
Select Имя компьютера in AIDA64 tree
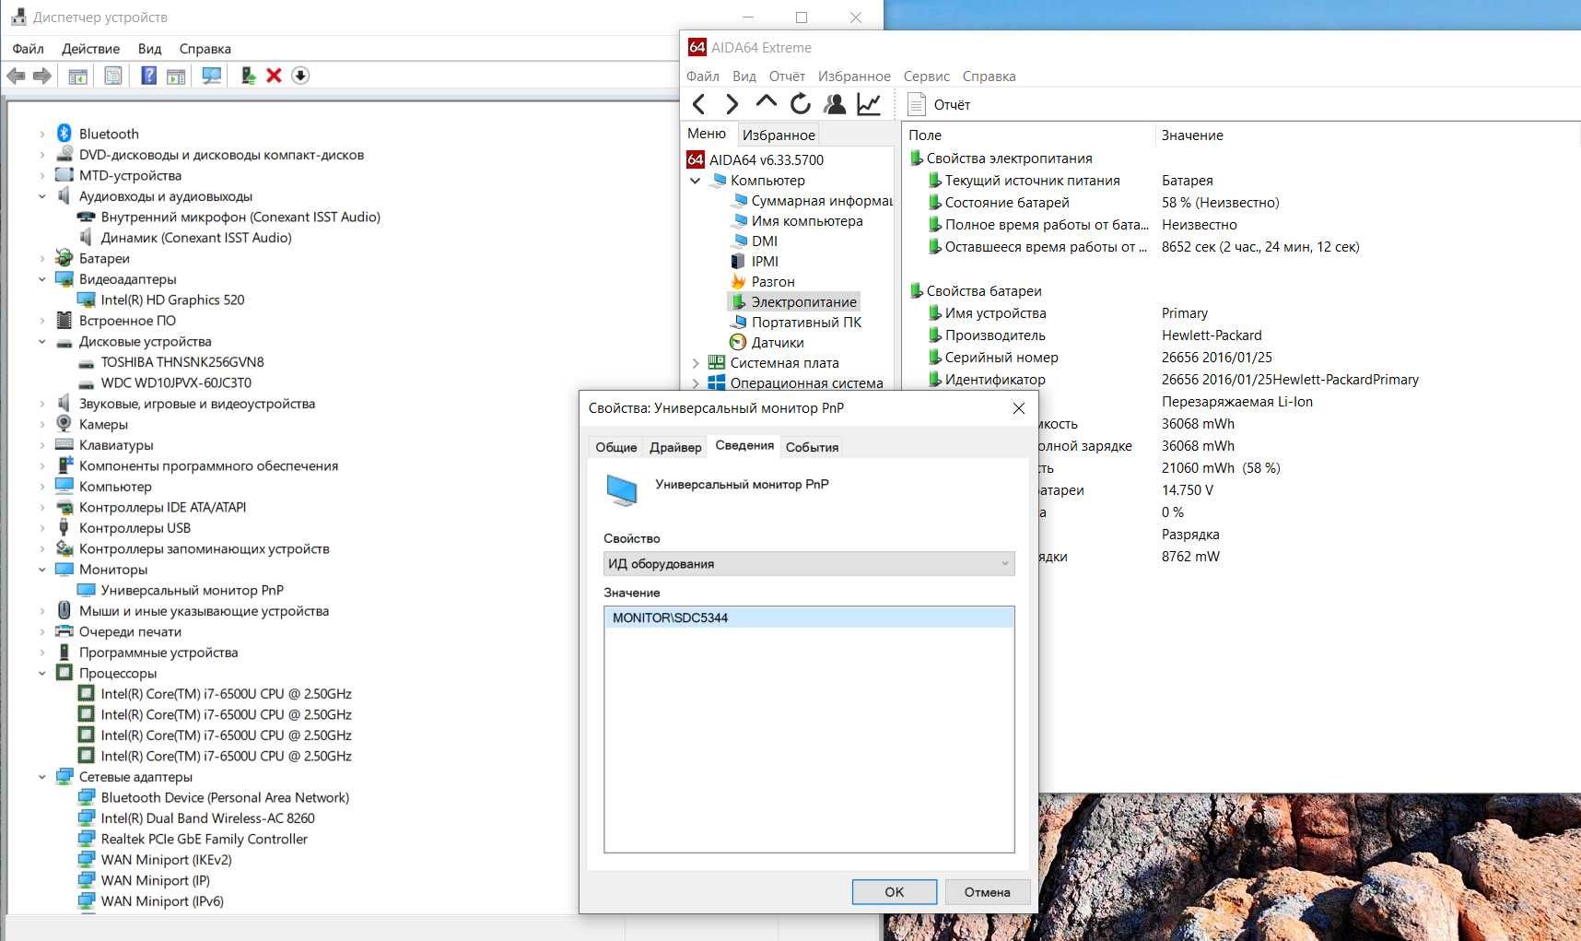pos(796,220)
